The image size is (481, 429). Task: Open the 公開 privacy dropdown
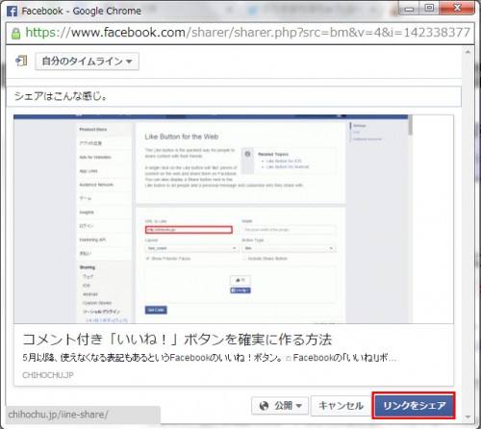[280, 406]
